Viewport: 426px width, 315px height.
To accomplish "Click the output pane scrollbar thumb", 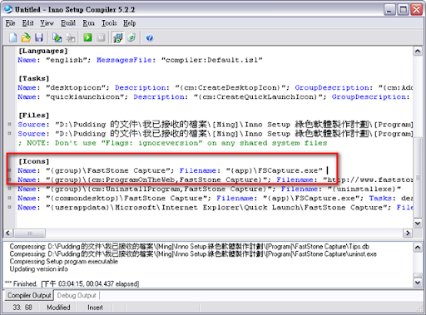I will pyautogui.click(x=418, y=275).
